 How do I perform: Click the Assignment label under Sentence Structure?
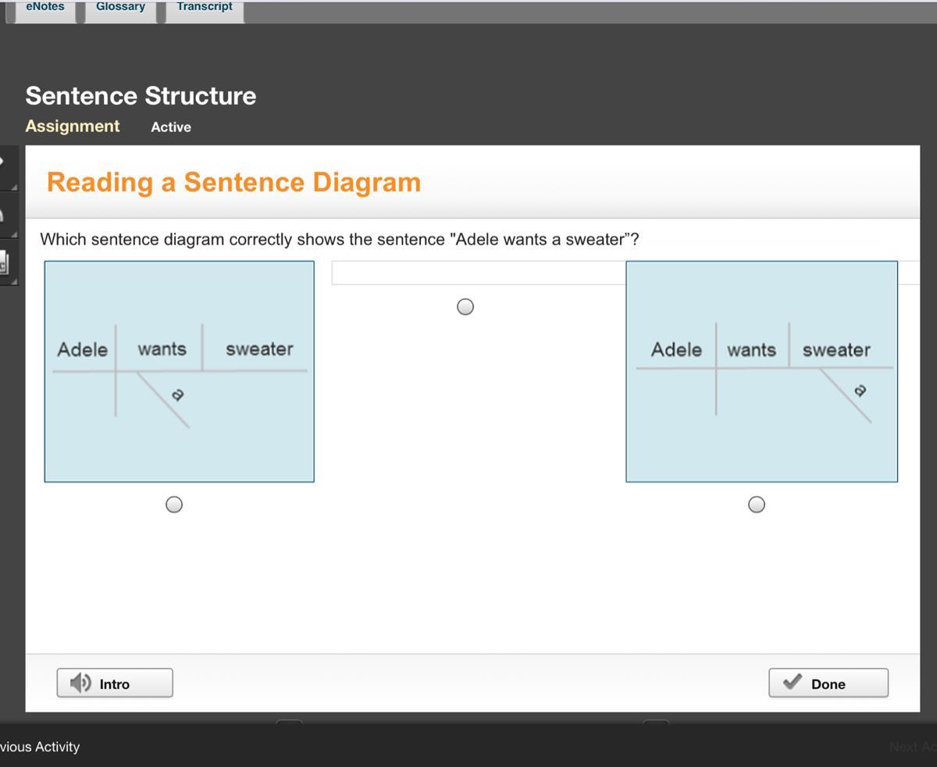click(73, 127)
